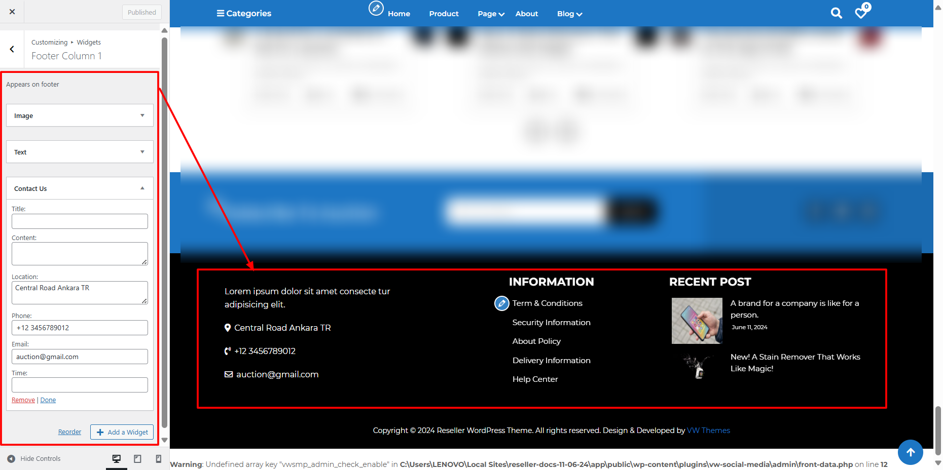The height and width of the screenshot is (470, 943).
Task: Close the Customizer panel
Action: (12, 12)
